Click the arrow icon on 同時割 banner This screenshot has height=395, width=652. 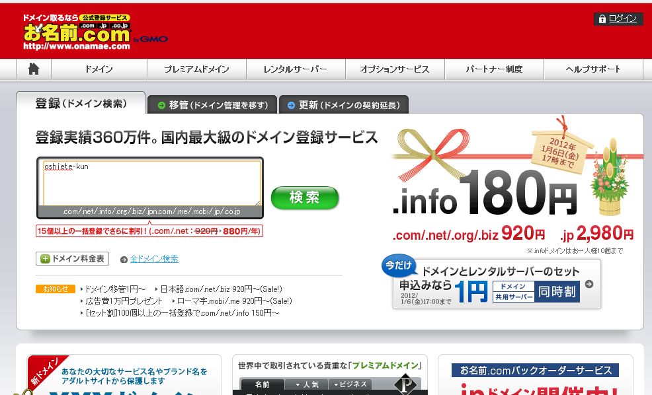[x=589, y=284]
